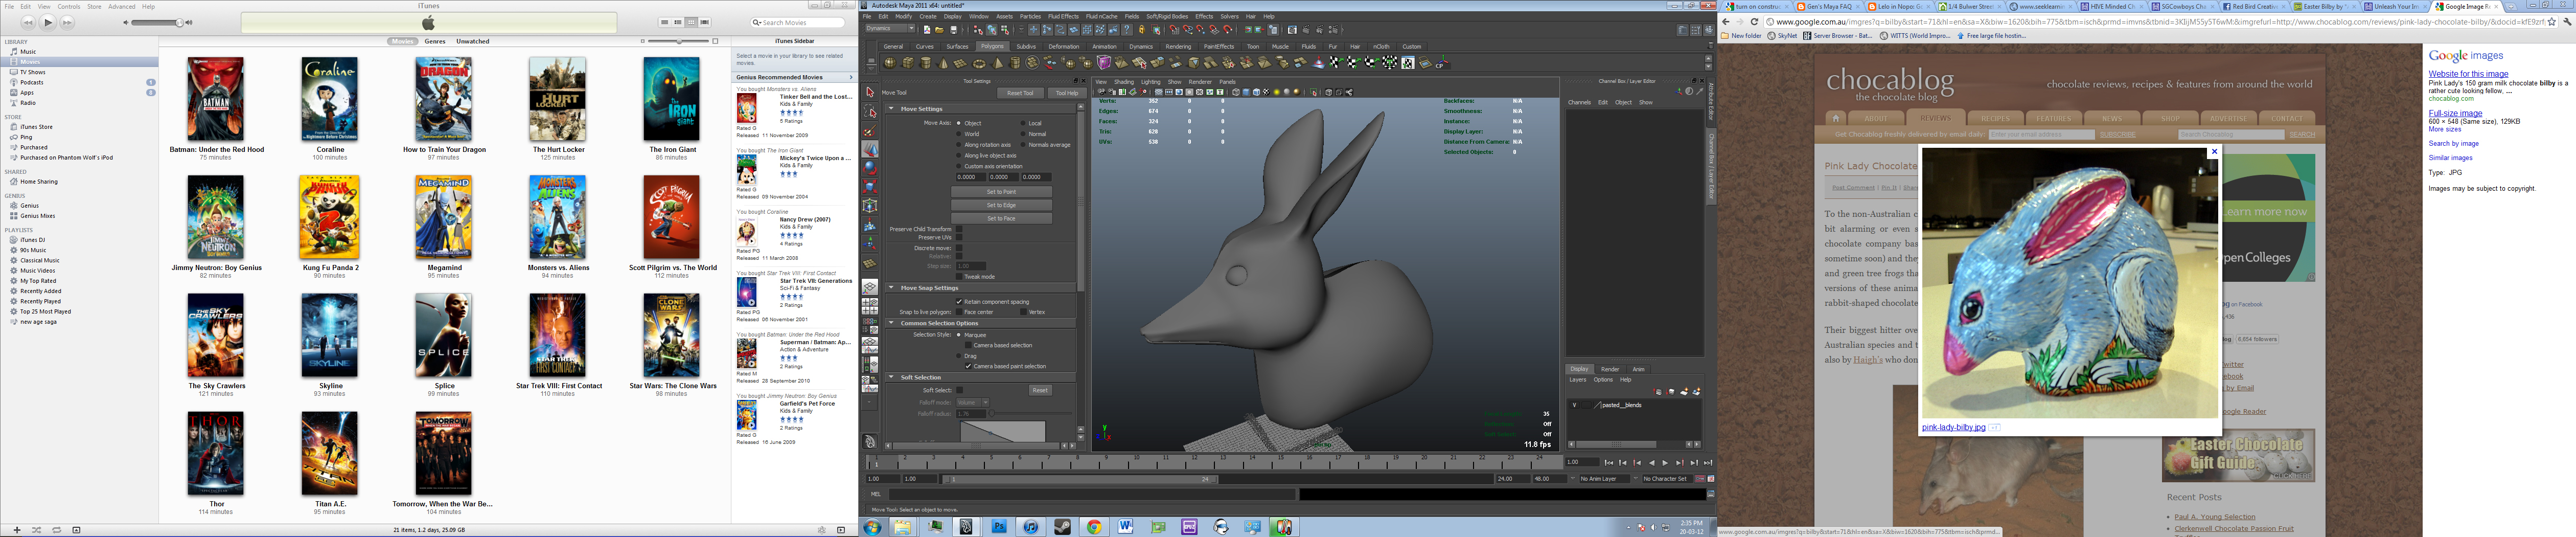Open iTunes Controls menu

pos(69,6)
